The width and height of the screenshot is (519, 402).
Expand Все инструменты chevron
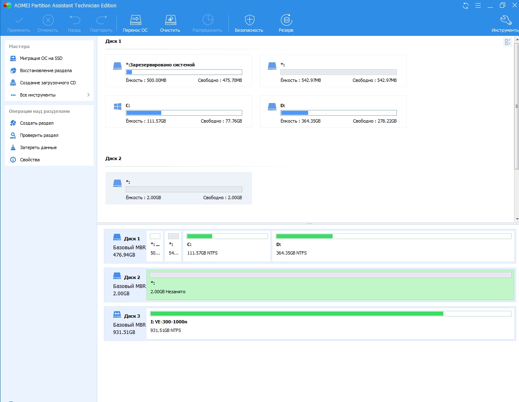tap(88, 95)
